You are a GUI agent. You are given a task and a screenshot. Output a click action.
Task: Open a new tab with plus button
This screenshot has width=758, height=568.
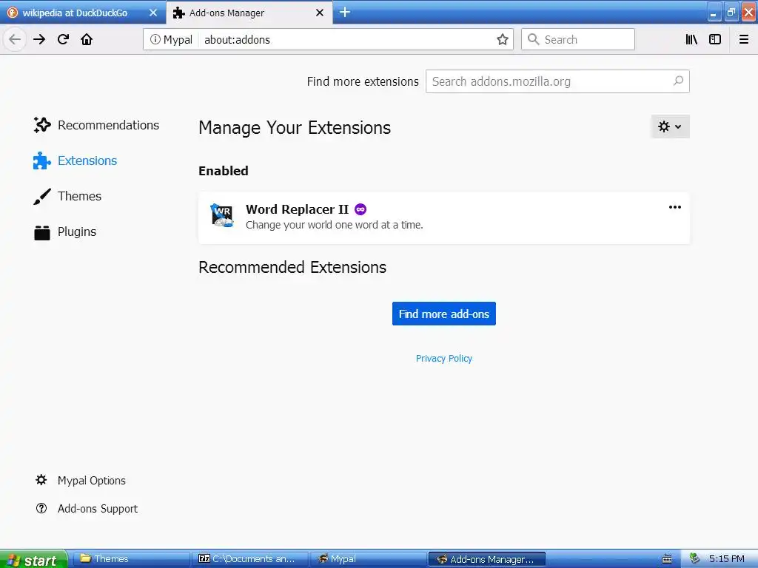point(345,12)
